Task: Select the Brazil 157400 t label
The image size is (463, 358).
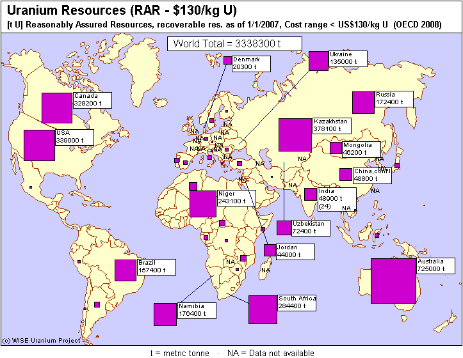Action: [156, 267]
